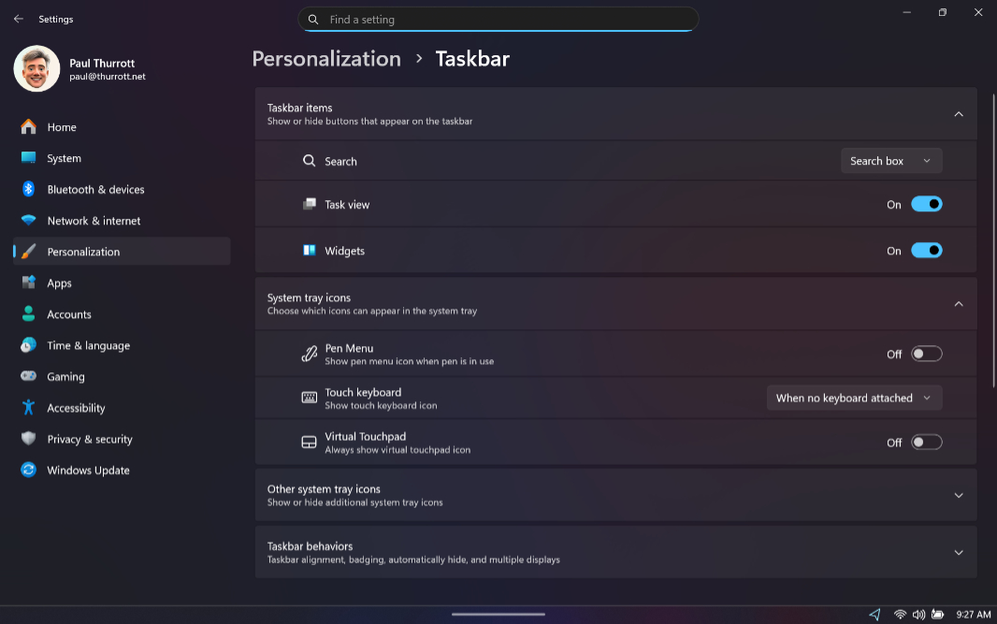Disable the Widgets toggle

pyautogui.click(x=926, y=251)
